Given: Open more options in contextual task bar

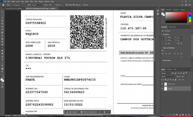Looking at the screenshot, I should [x=109, y=112].
